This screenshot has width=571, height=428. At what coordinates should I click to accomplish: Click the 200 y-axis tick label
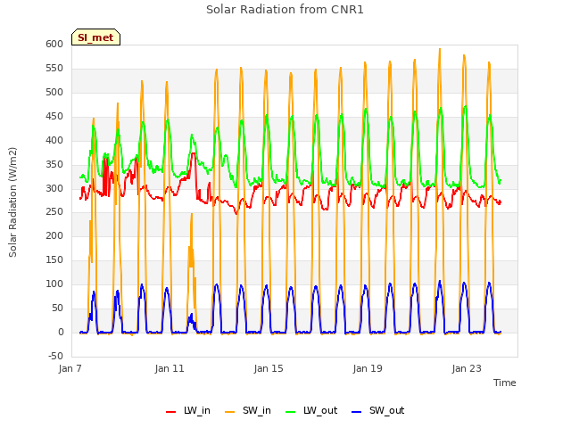coord(54,235)
